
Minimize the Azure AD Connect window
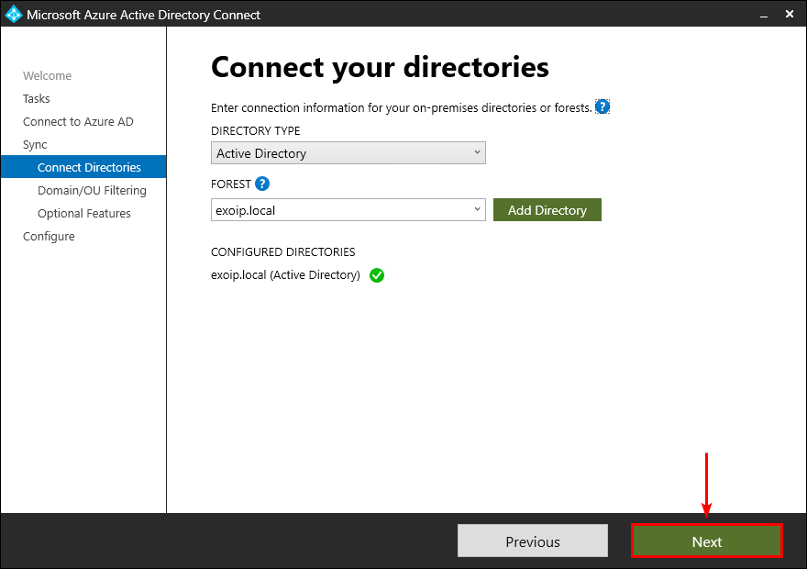pyautogui.click(x=762, y=15)
